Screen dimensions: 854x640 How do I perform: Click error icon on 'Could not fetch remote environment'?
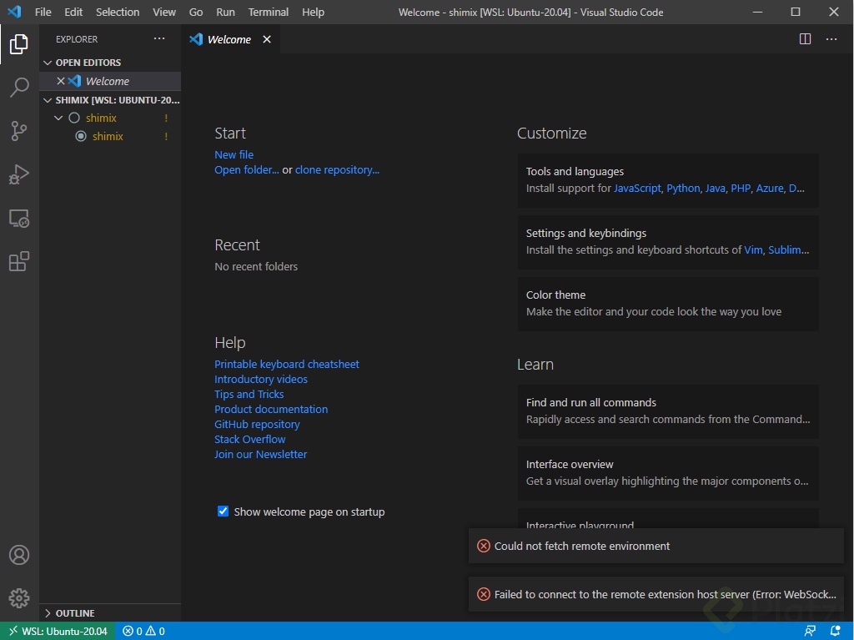(x=484, y=547)
